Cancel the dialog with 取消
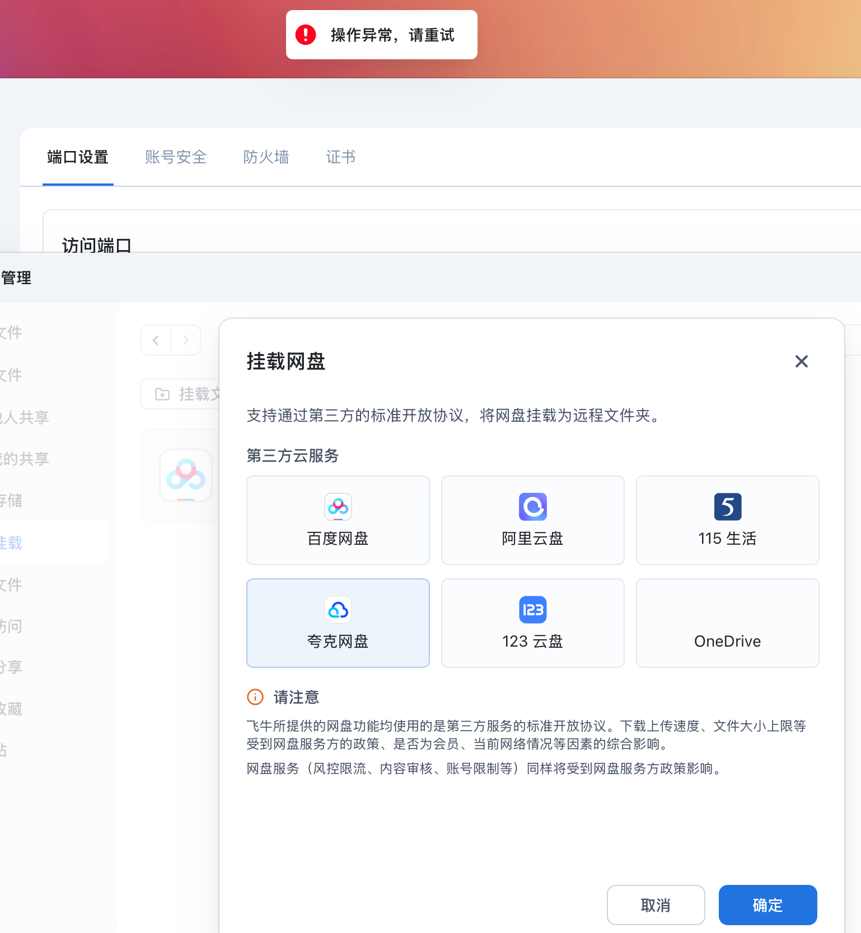Screen dimensions: 861x933 click(656, 905)
